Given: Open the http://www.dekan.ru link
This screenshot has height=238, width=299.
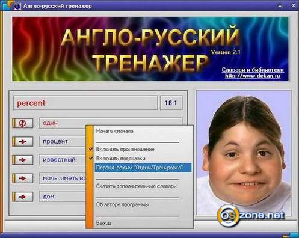Looking at the screenshot, I should click(253, 76).
